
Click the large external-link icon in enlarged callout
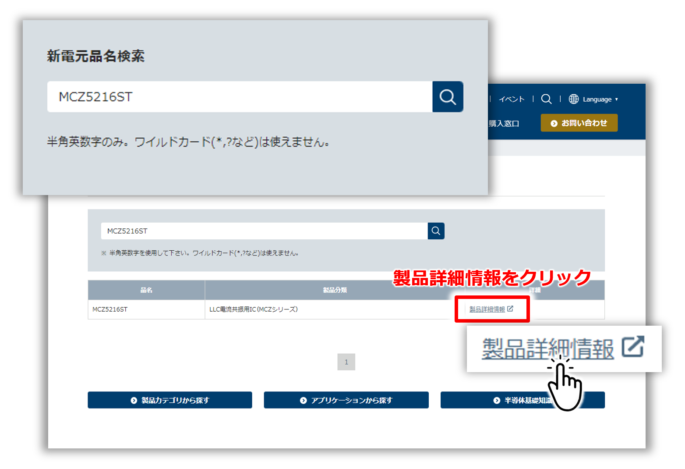[x=633, y=346]
